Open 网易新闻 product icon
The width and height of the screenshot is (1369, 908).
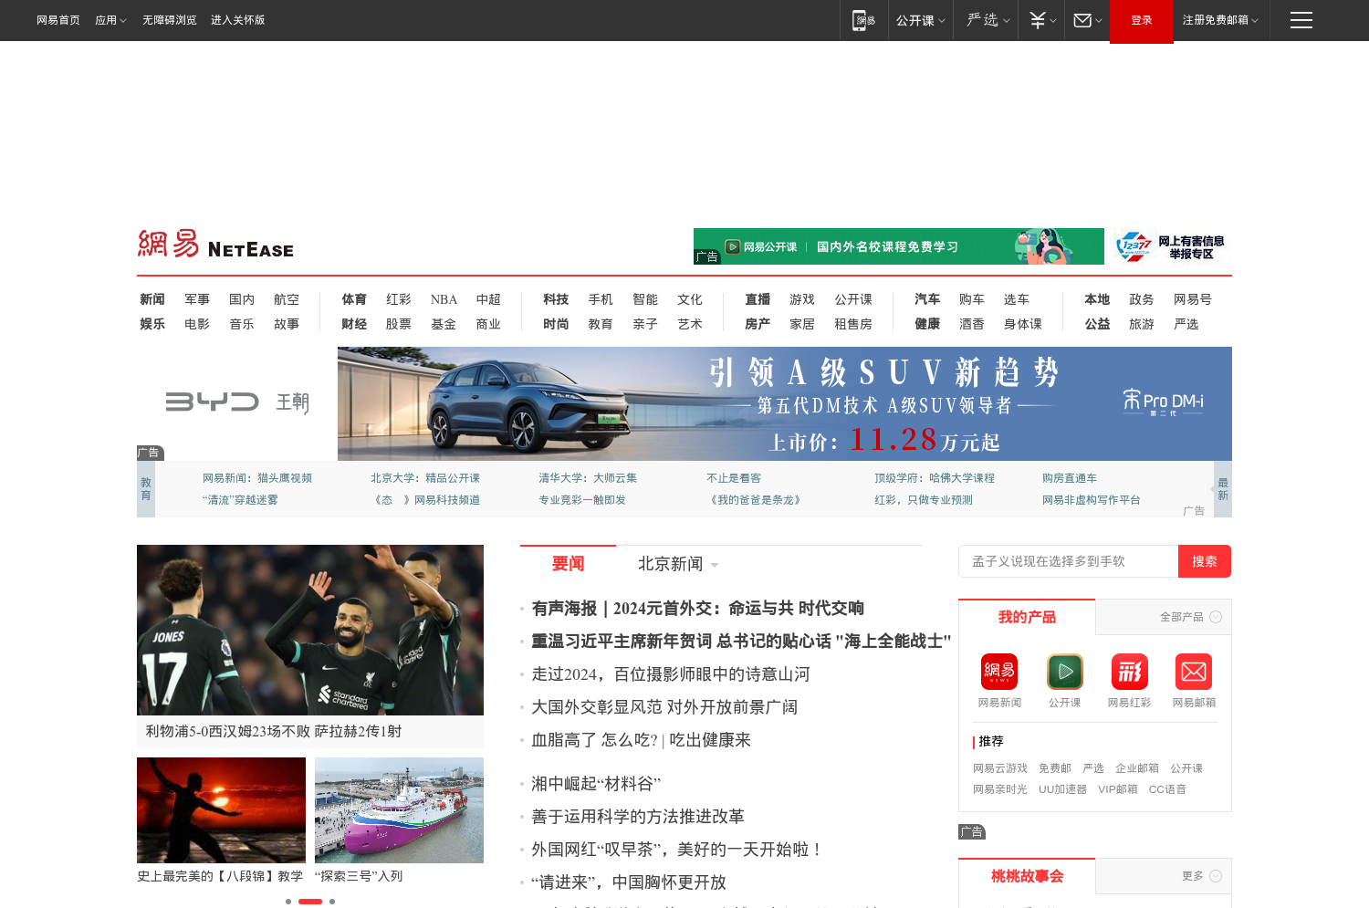[x=999, y=672]
